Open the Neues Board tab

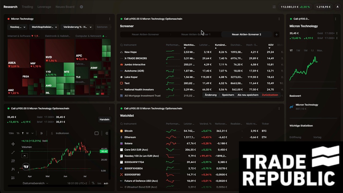point(65,7)
